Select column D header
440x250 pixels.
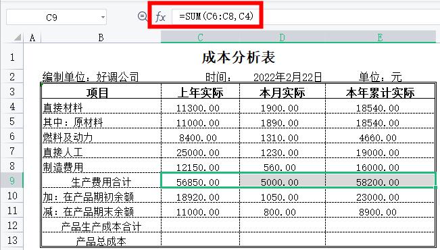pyautogui.click(x=283, y=38)
